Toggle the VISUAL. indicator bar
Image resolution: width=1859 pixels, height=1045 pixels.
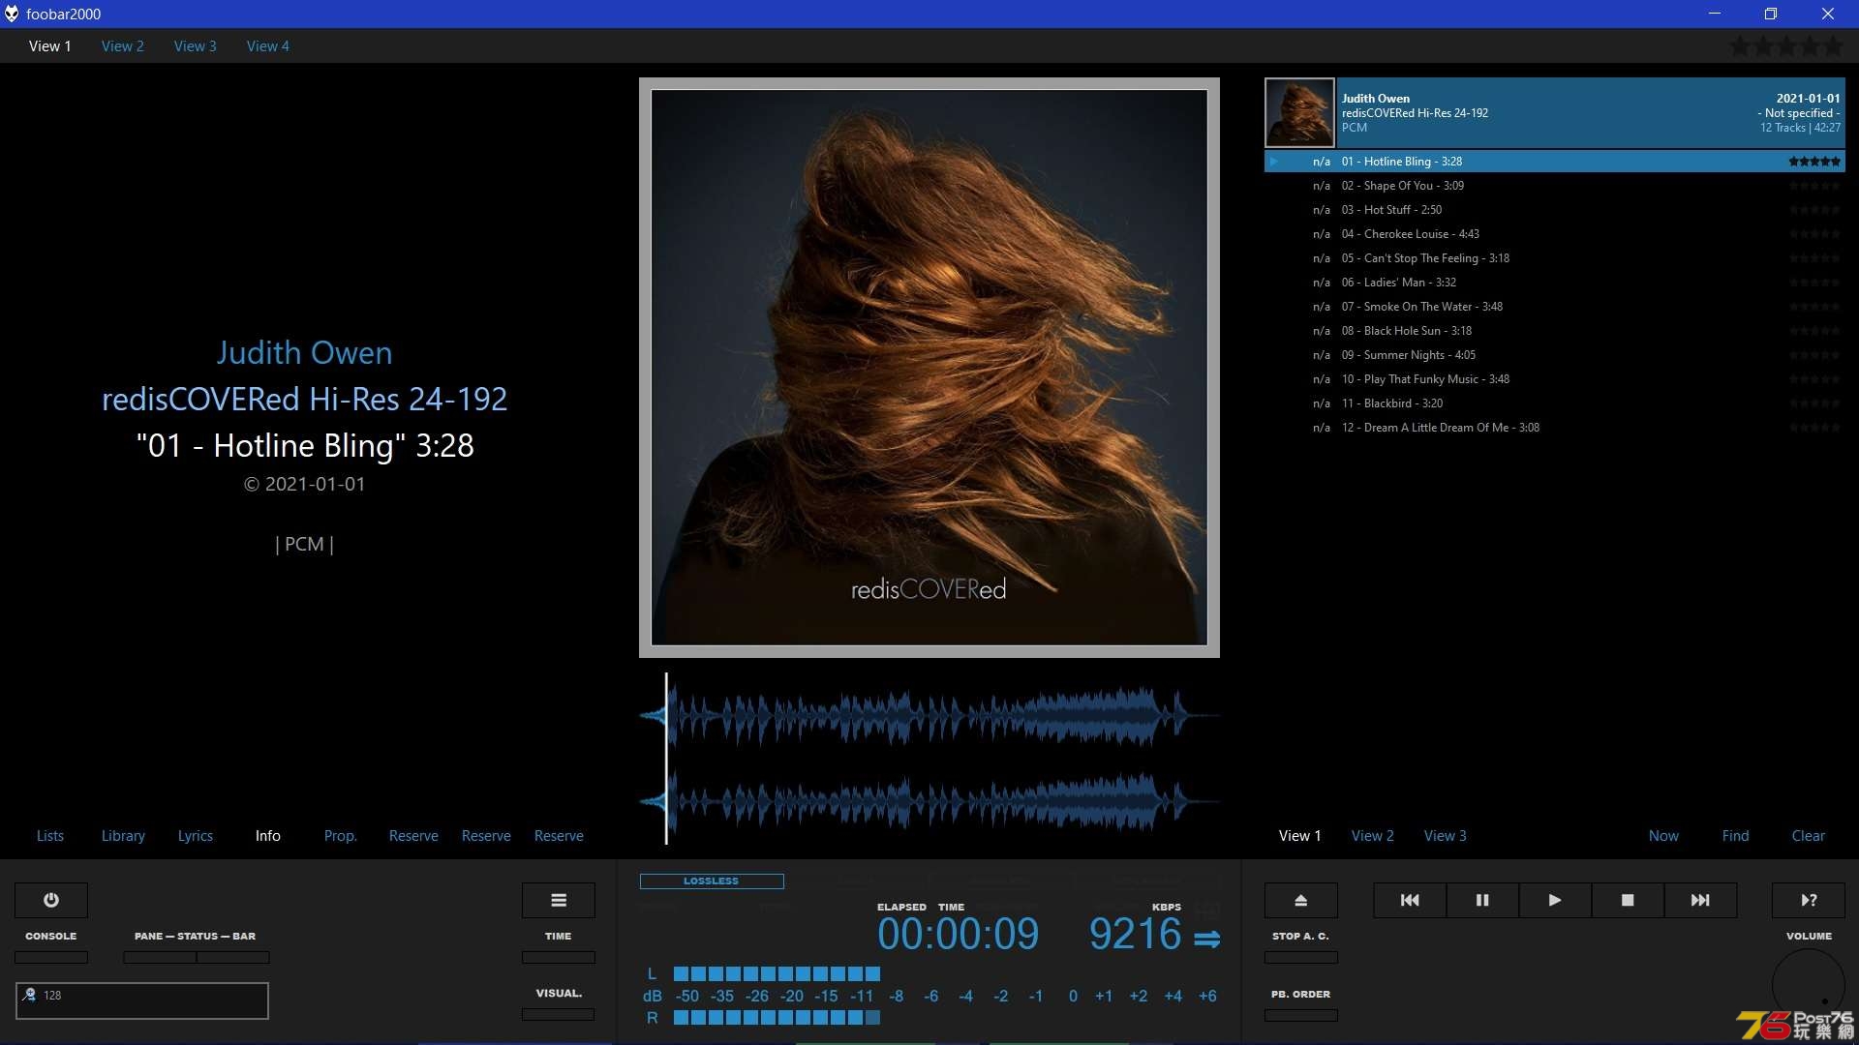pos(559,1014)
